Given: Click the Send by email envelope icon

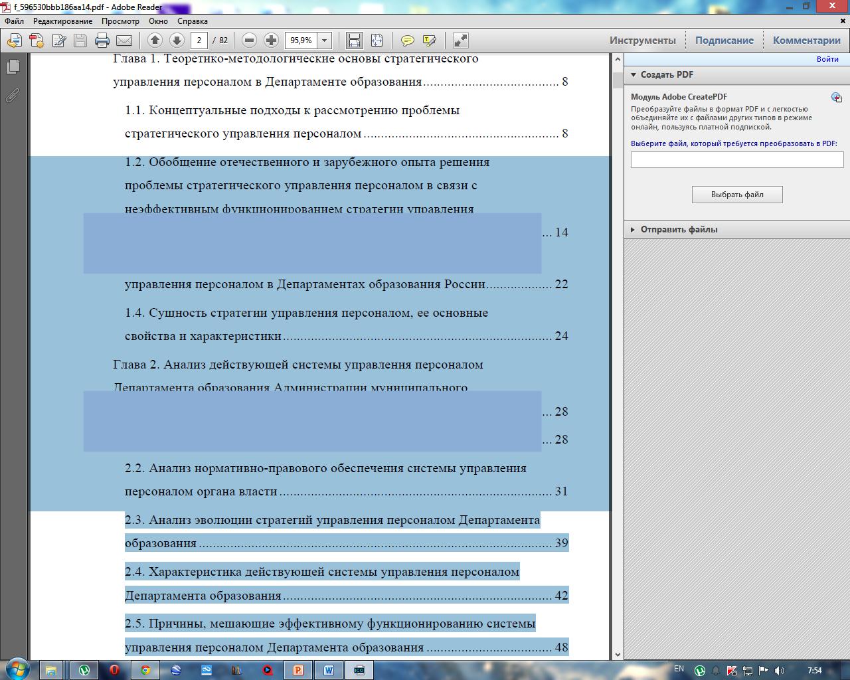Looking at the screenshot, I should click(x=124, y=41).
